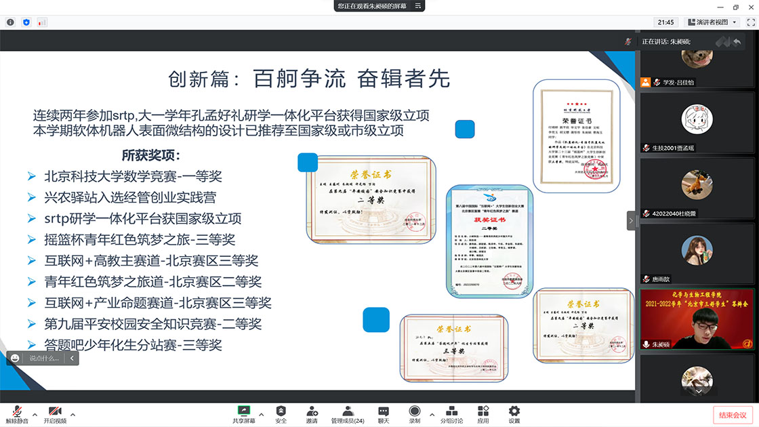759x427 pixels.
Task: Expand the video options arrow beside 开启视频
Action: [73, 414]
